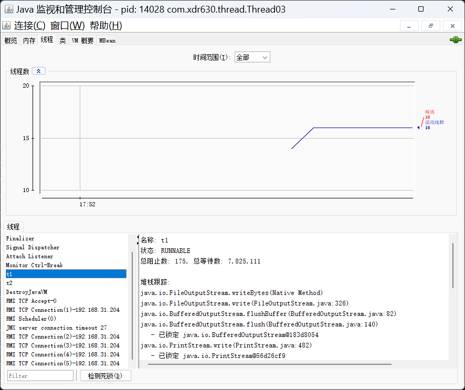Collapse the 线程数 chart panel
Screen dimensions: 465x390
[38, 71]
